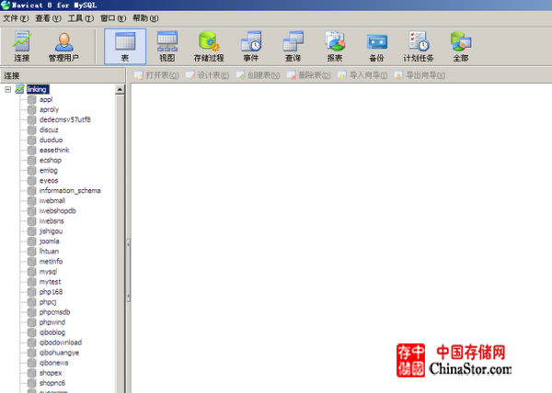Screen dimensions: 552x393
Task: Select the lhtuan database
Action: 49,251
